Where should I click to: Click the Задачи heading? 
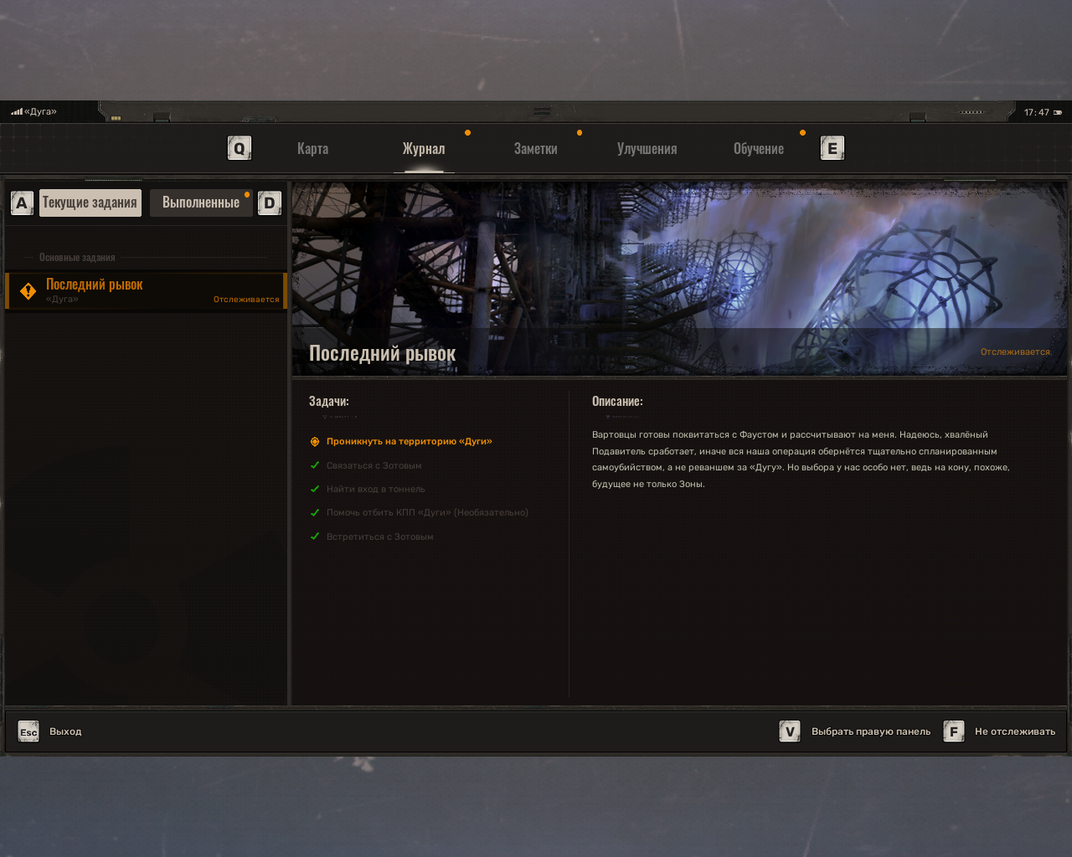click(329, 402)
